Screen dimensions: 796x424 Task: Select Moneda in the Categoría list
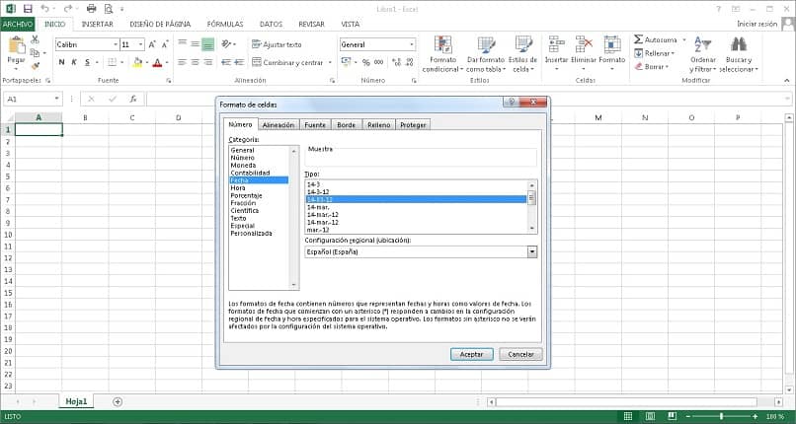(243, 165)
